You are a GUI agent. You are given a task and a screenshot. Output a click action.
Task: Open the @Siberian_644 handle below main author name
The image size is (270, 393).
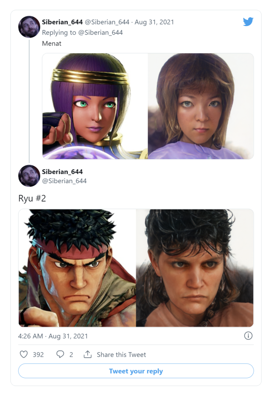pyautogui.click(x=64, y=181)
